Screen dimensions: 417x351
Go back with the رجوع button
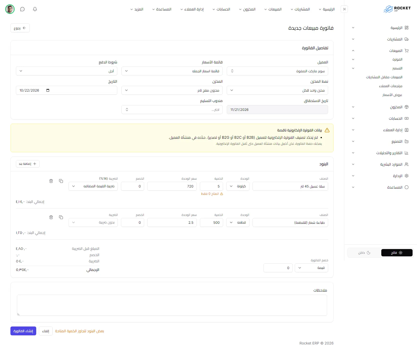tap(20, 28)
